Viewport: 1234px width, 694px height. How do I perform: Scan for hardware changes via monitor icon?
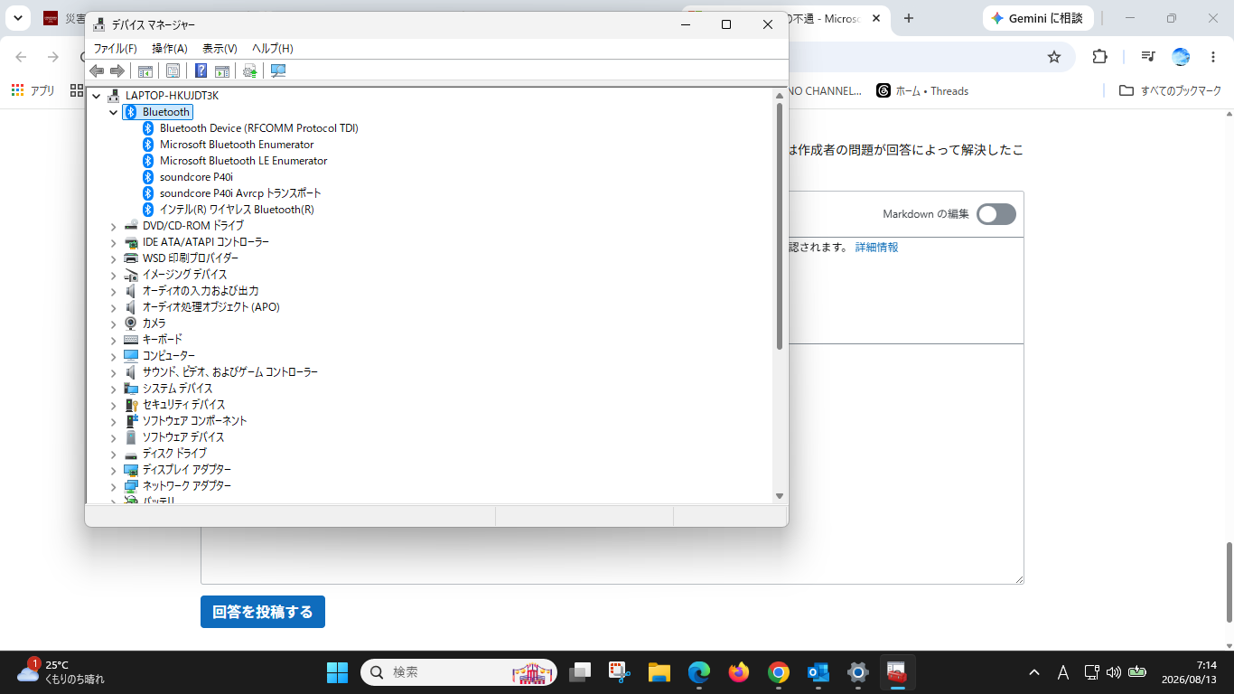[278, 70]
